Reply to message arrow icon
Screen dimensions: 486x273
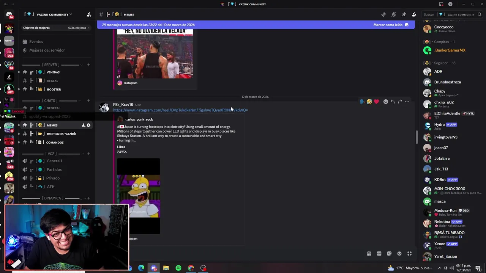(x=393, y=102)
